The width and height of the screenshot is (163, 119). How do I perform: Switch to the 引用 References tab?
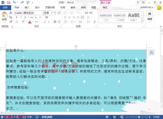(63, 7)
